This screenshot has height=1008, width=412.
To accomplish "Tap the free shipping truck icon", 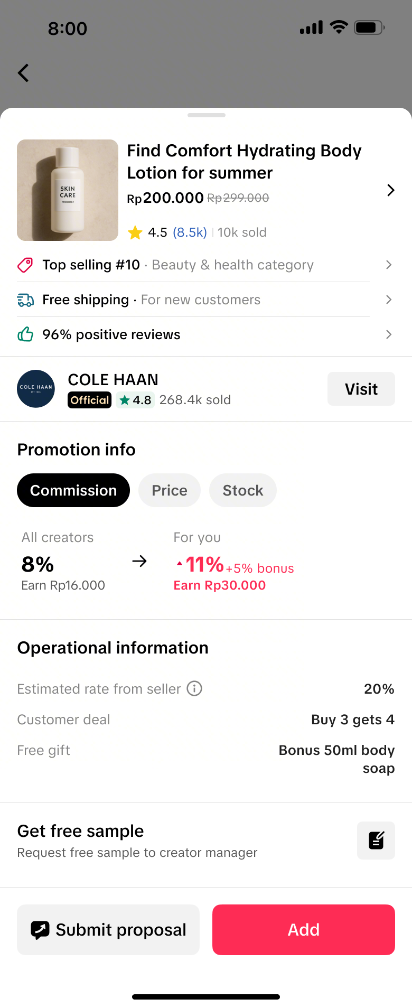I will 25,300.
